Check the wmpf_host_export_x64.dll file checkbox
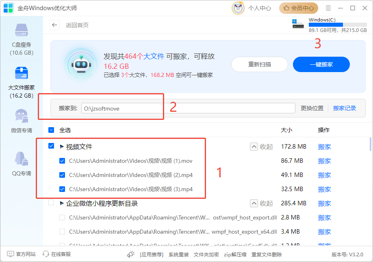The width and height of the screenshot is (373, 262). click(62, 232)
